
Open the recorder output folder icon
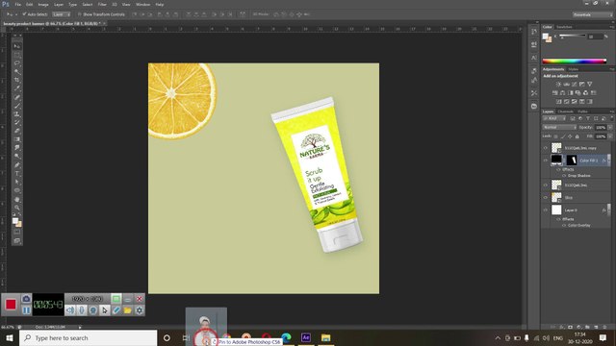tap(128, 310)
